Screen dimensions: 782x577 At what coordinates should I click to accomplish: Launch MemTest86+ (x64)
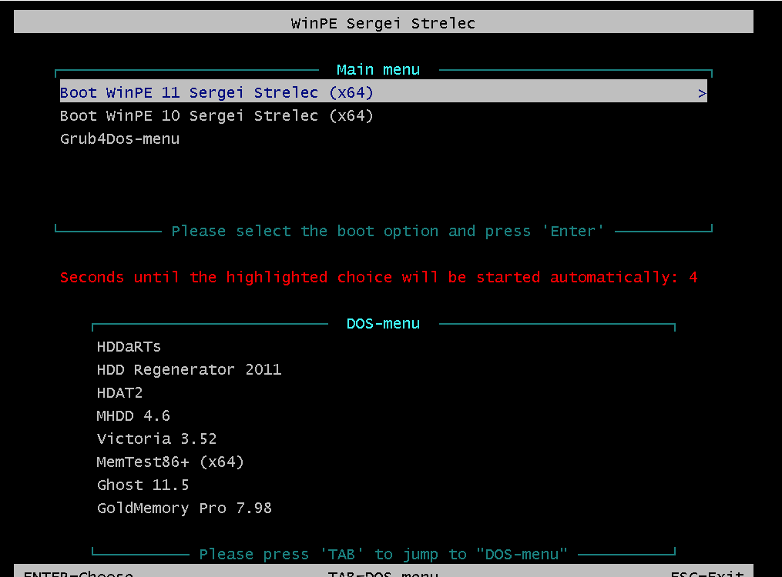click(x=170, y=462)
